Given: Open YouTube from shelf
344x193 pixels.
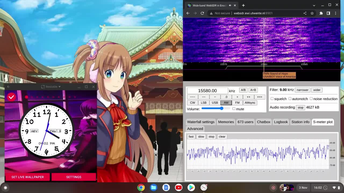Looking at the screenshot, I should tap(178, 188).
